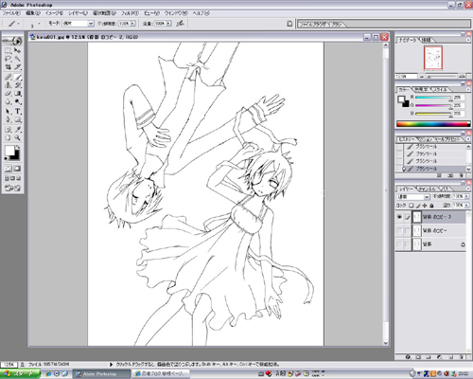Switch to ヒストリー tab
Image resolution: width=473 pixels, height=379 pixels.
pos(407,139)
